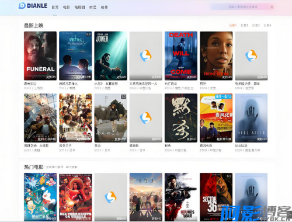This screenshot has height=222, width=292.
Task: Click the DIANLE logo icon
Action: (x=22, y=6)
